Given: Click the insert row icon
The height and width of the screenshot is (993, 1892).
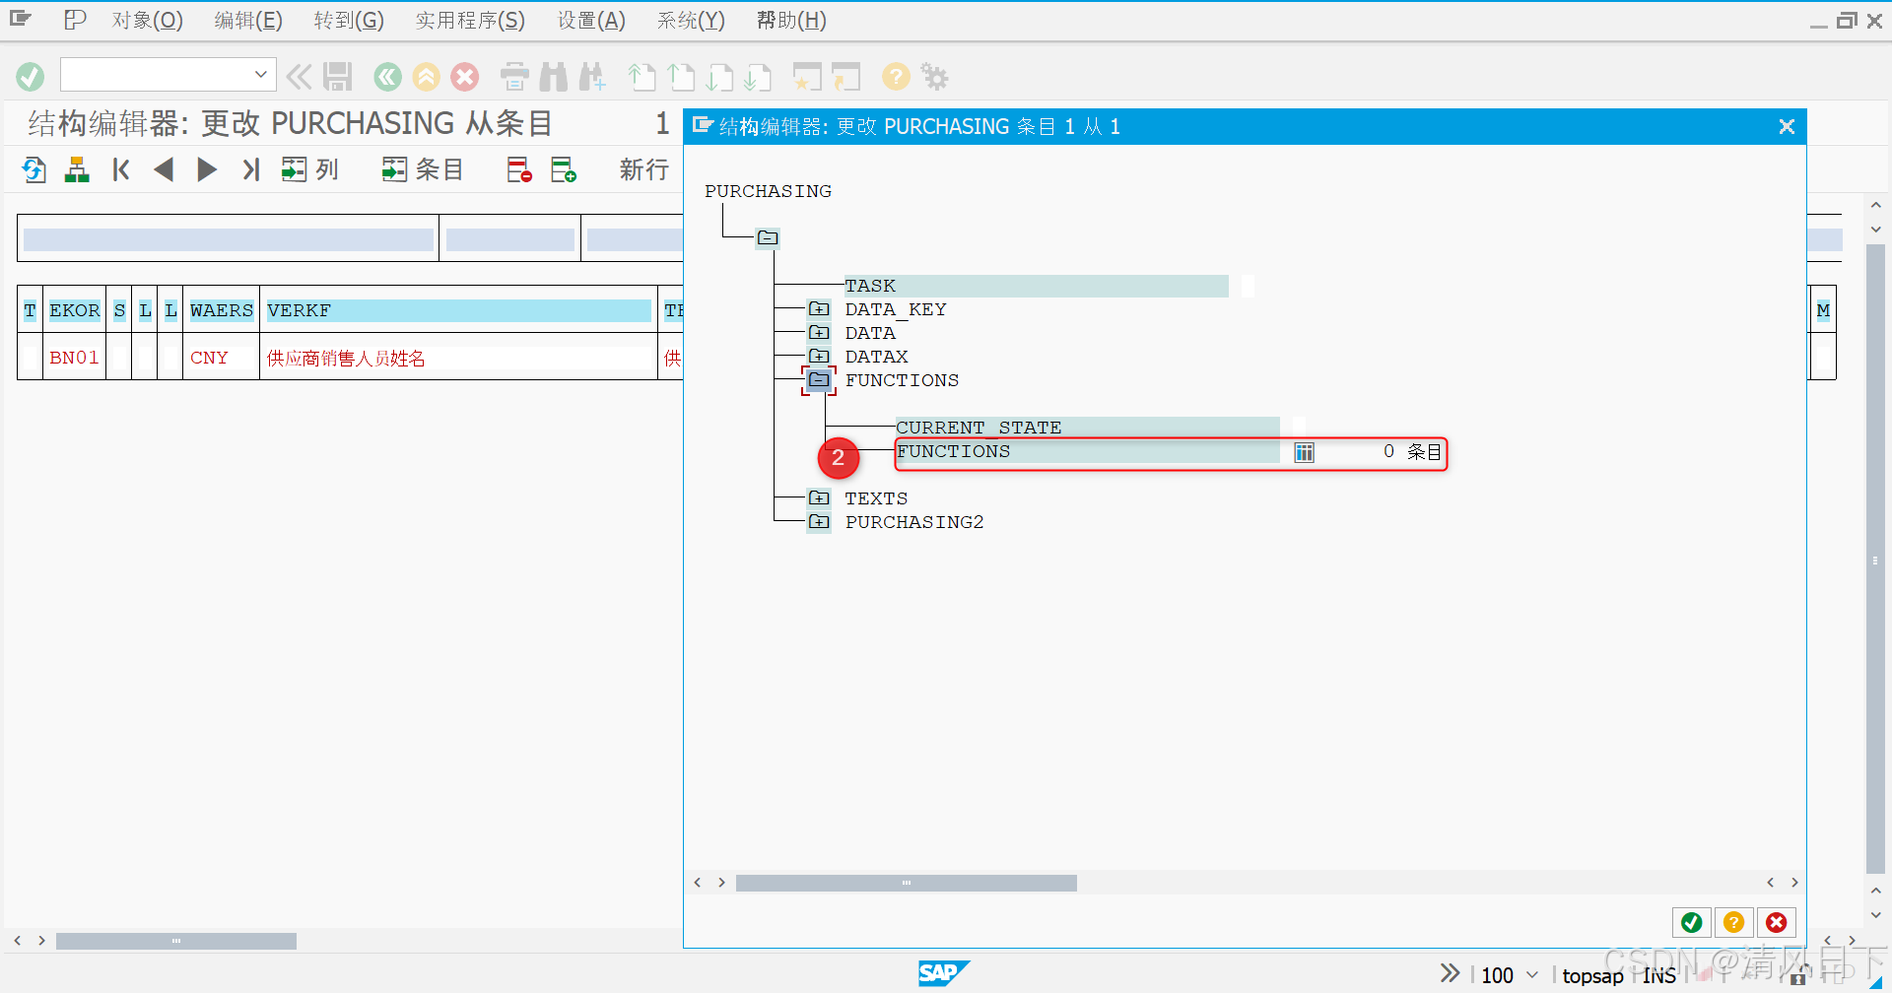Looking at the screenshot, I should [x=564, y=169].
